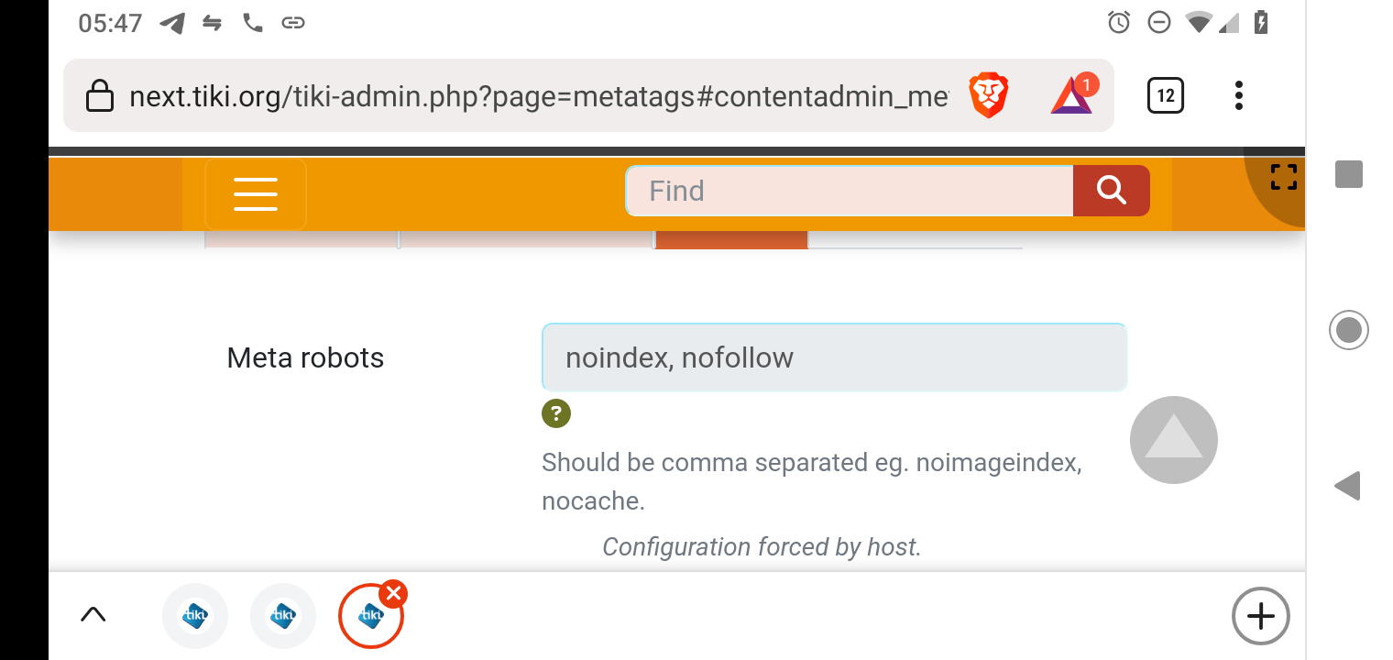Open Brave Rewards triangle icon

click(1072, 94)
